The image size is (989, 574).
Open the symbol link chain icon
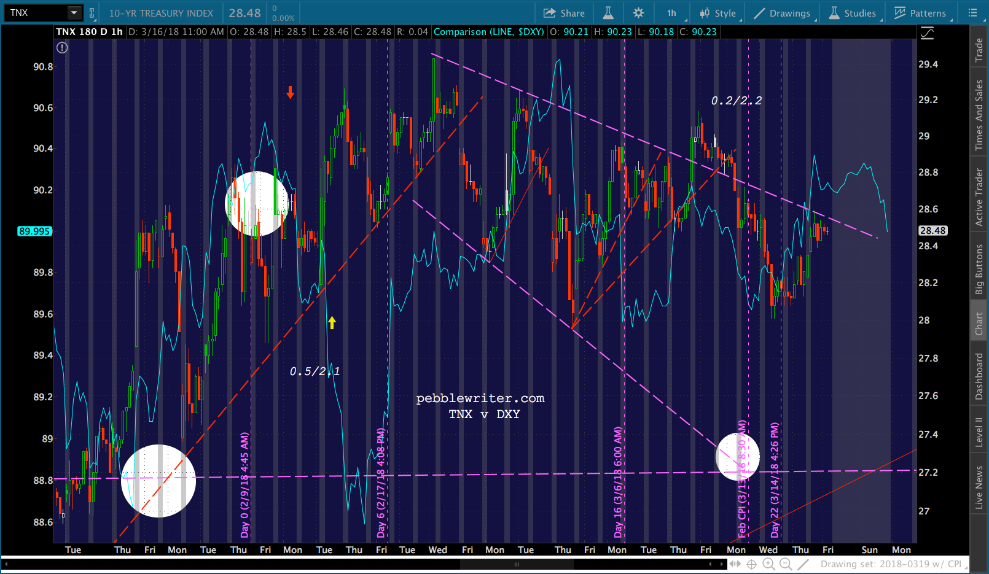coord(92,13)
